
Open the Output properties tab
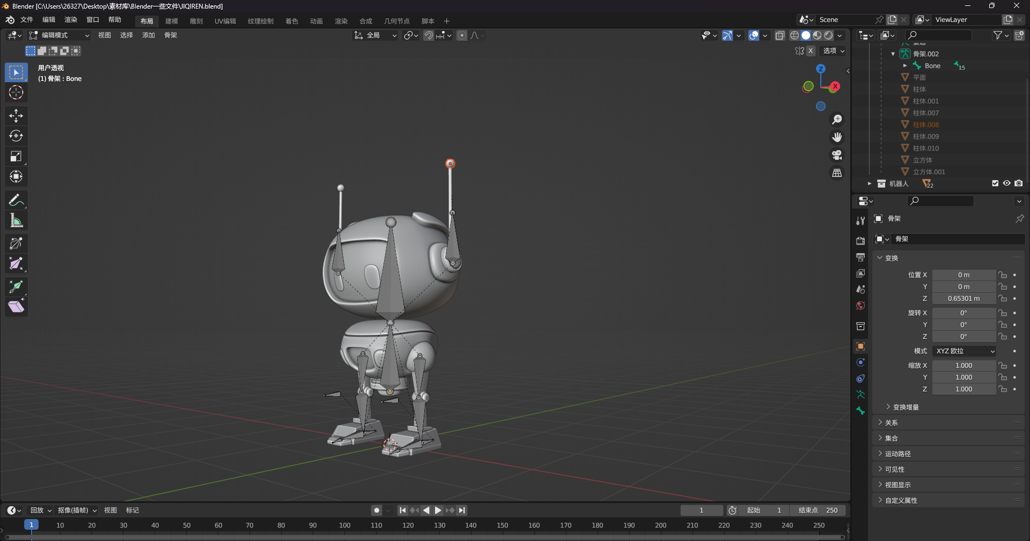click(860, 257)
